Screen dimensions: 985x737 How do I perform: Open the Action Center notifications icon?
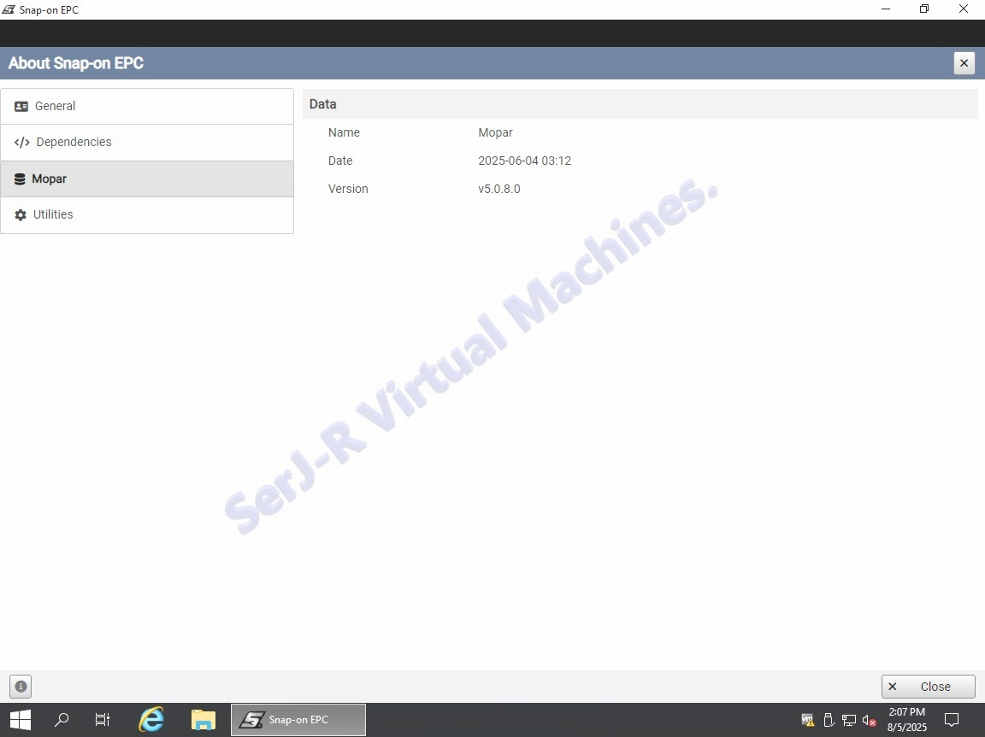[x=951, y=720]
